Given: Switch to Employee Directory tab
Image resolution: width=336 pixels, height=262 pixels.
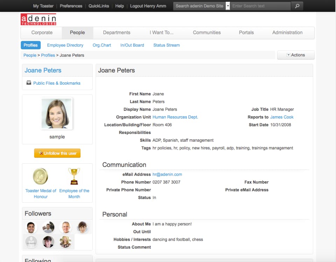Looking at the screenshot, I should [x=65, y=45].
